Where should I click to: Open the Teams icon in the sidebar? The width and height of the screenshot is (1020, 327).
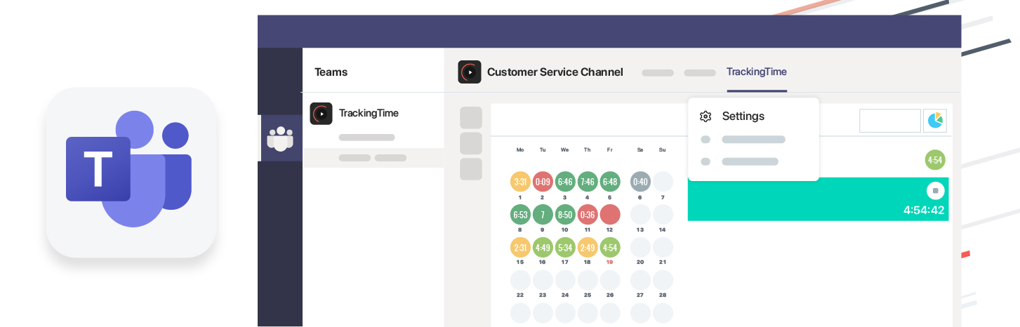point(280,138)
